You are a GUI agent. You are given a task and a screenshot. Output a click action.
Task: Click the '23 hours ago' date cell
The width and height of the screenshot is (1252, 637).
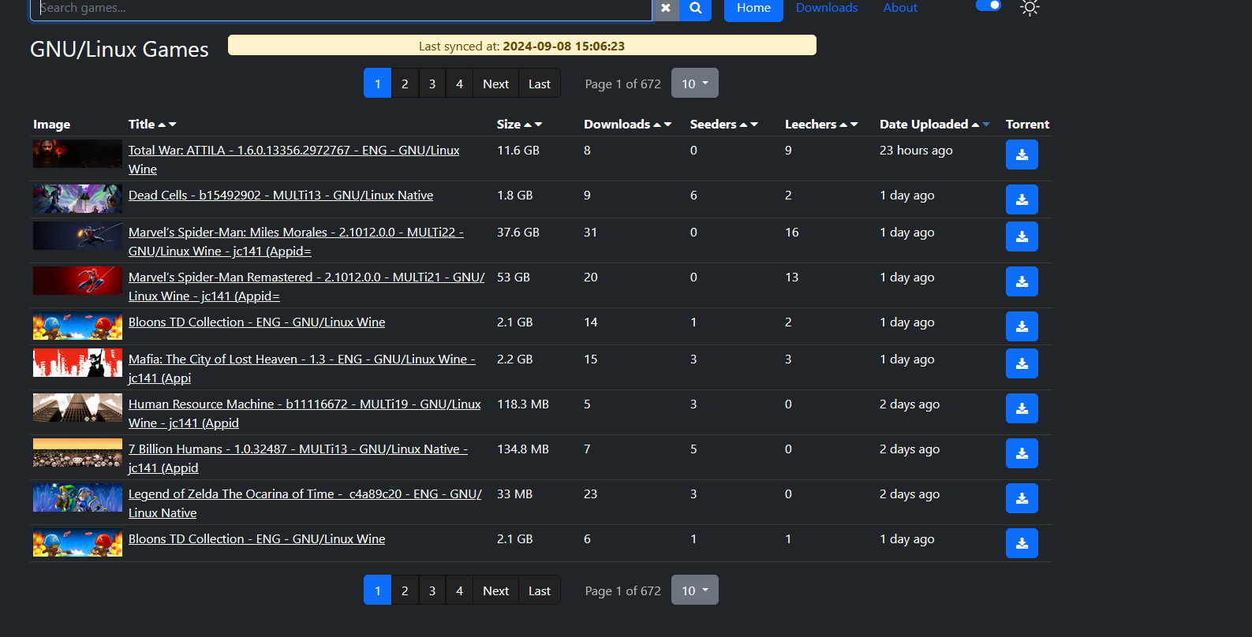point(916,151)
